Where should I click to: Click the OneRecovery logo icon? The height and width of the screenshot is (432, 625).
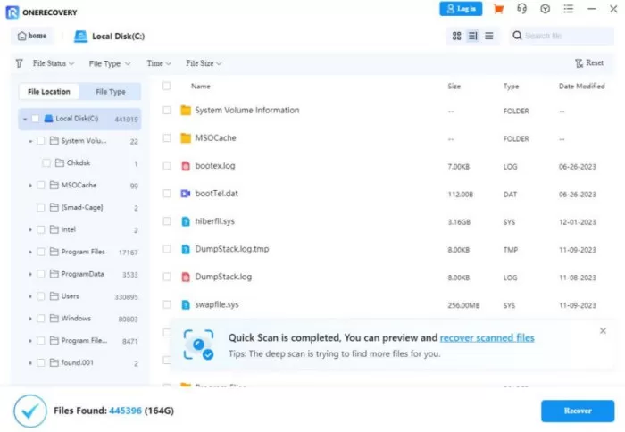pyautogui.click(x=12, y=12)
